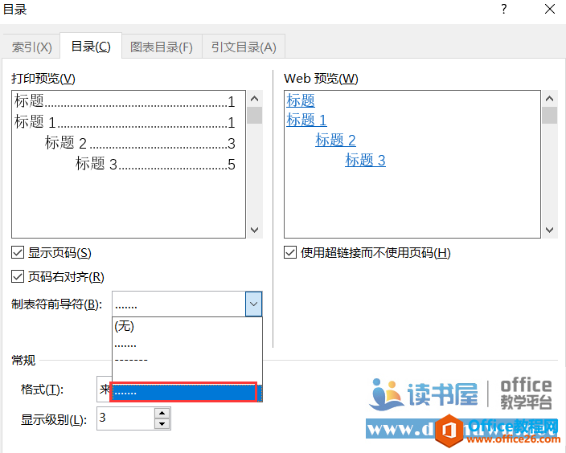Toggle the 页码右对齐(R) checkbox

(x=18, y=276)
